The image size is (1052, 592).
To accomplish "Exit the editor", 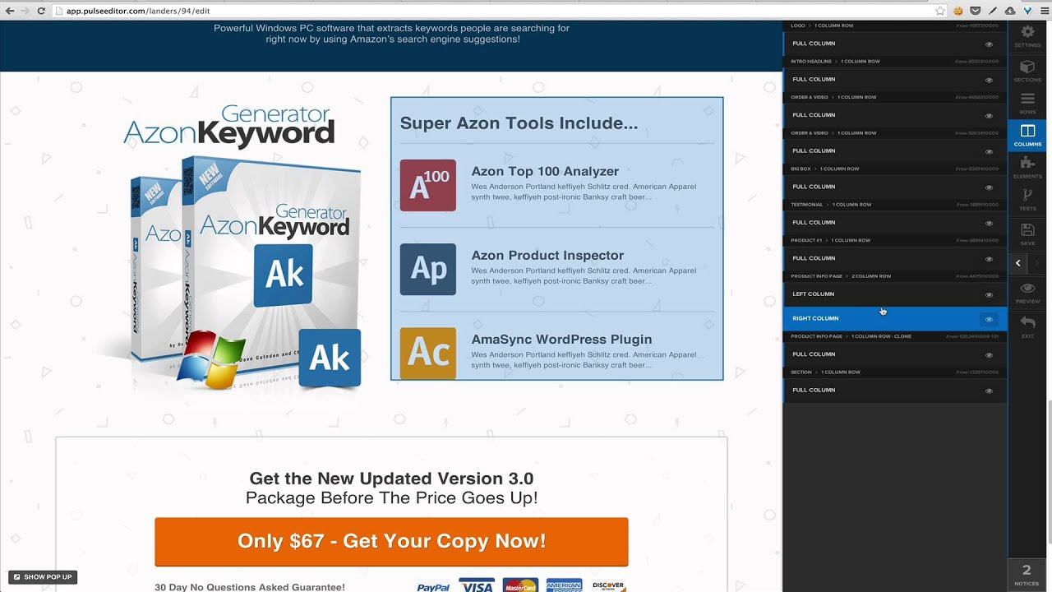I will [x=1027, y=327].
